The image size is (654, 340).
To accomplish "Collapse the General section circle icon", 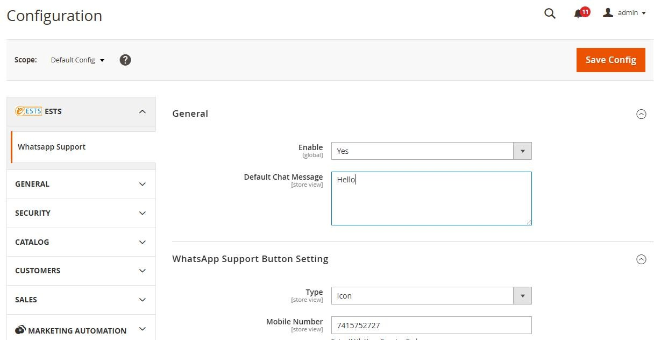I will [x=641, y=114].
